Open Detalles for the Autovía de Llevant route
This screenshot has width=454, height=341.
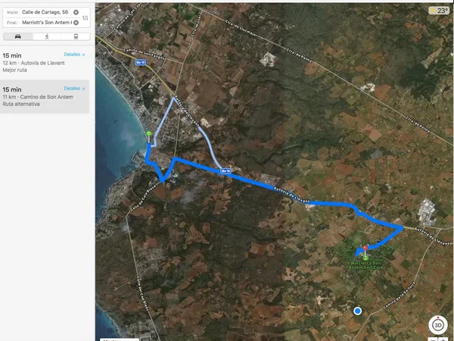[74, 55]
